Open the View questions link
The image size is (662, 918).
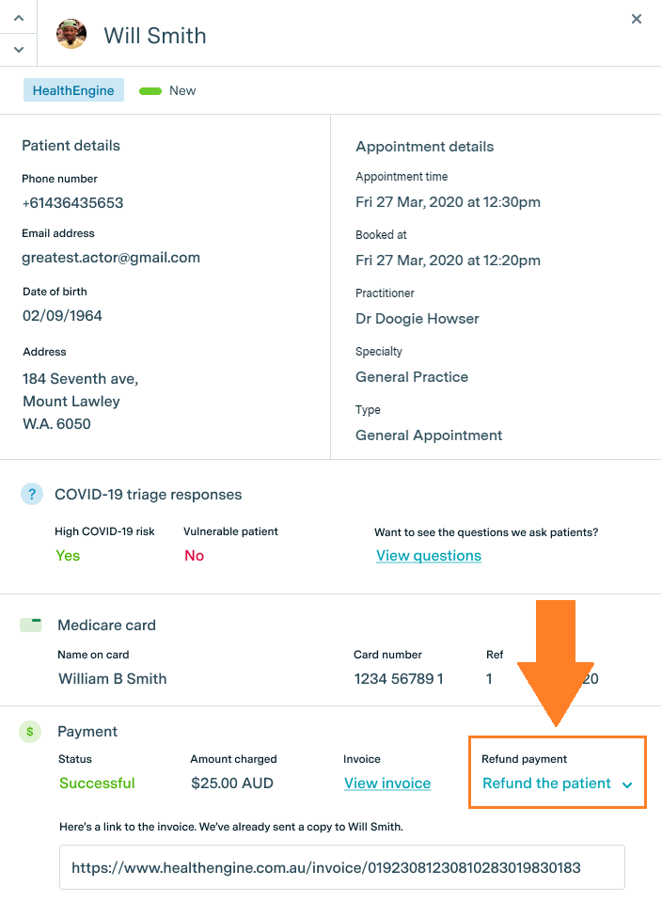click(429, 556)
